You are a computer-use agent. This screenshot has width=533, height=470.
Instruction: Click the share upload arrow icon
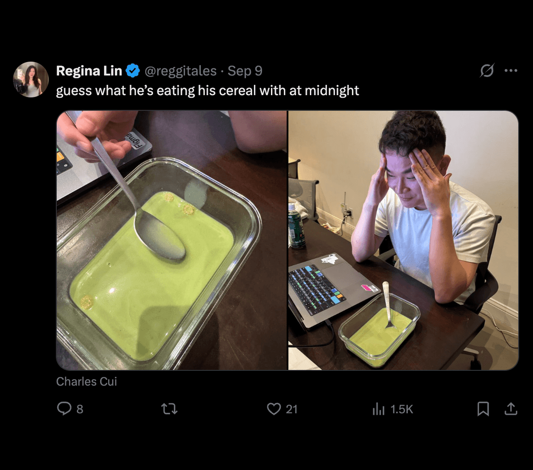click(x=511, y=409)
